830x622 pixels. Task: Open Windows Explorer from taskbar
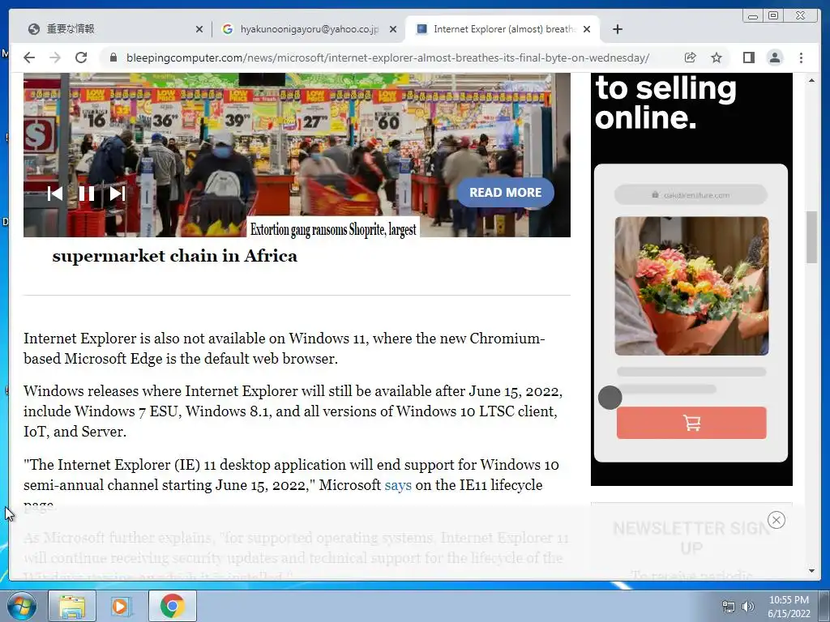click(72, 606)
